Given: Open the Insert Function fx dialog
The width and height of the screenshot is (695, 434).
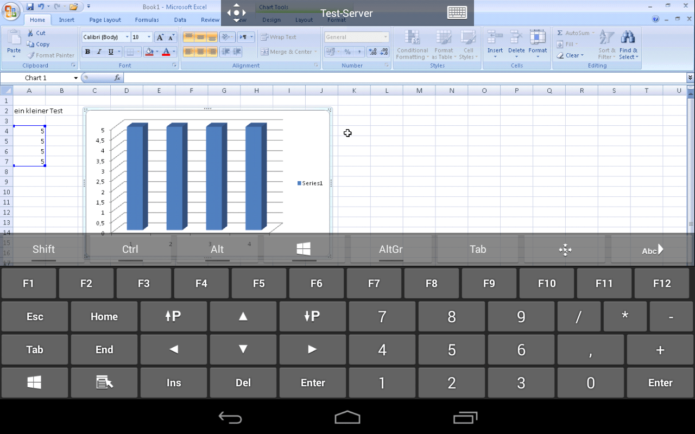Looking at the screenshot, I should [117, 78].
